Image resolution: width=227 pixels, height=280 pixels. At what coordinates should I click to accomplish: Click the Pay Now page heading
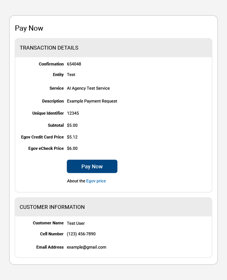click(x=29, y=28)
